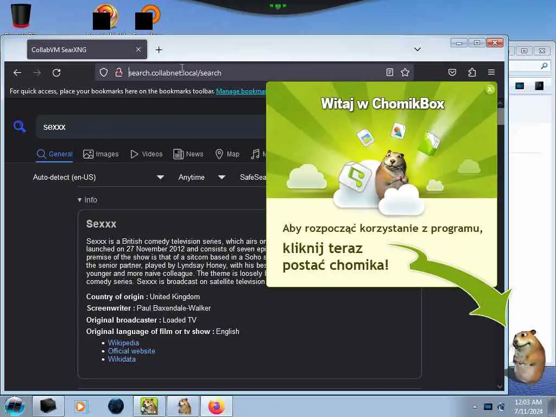Screen dimensions: 556x417
Task: Open the Firefox hamburger menu
Action: point(491,72)
